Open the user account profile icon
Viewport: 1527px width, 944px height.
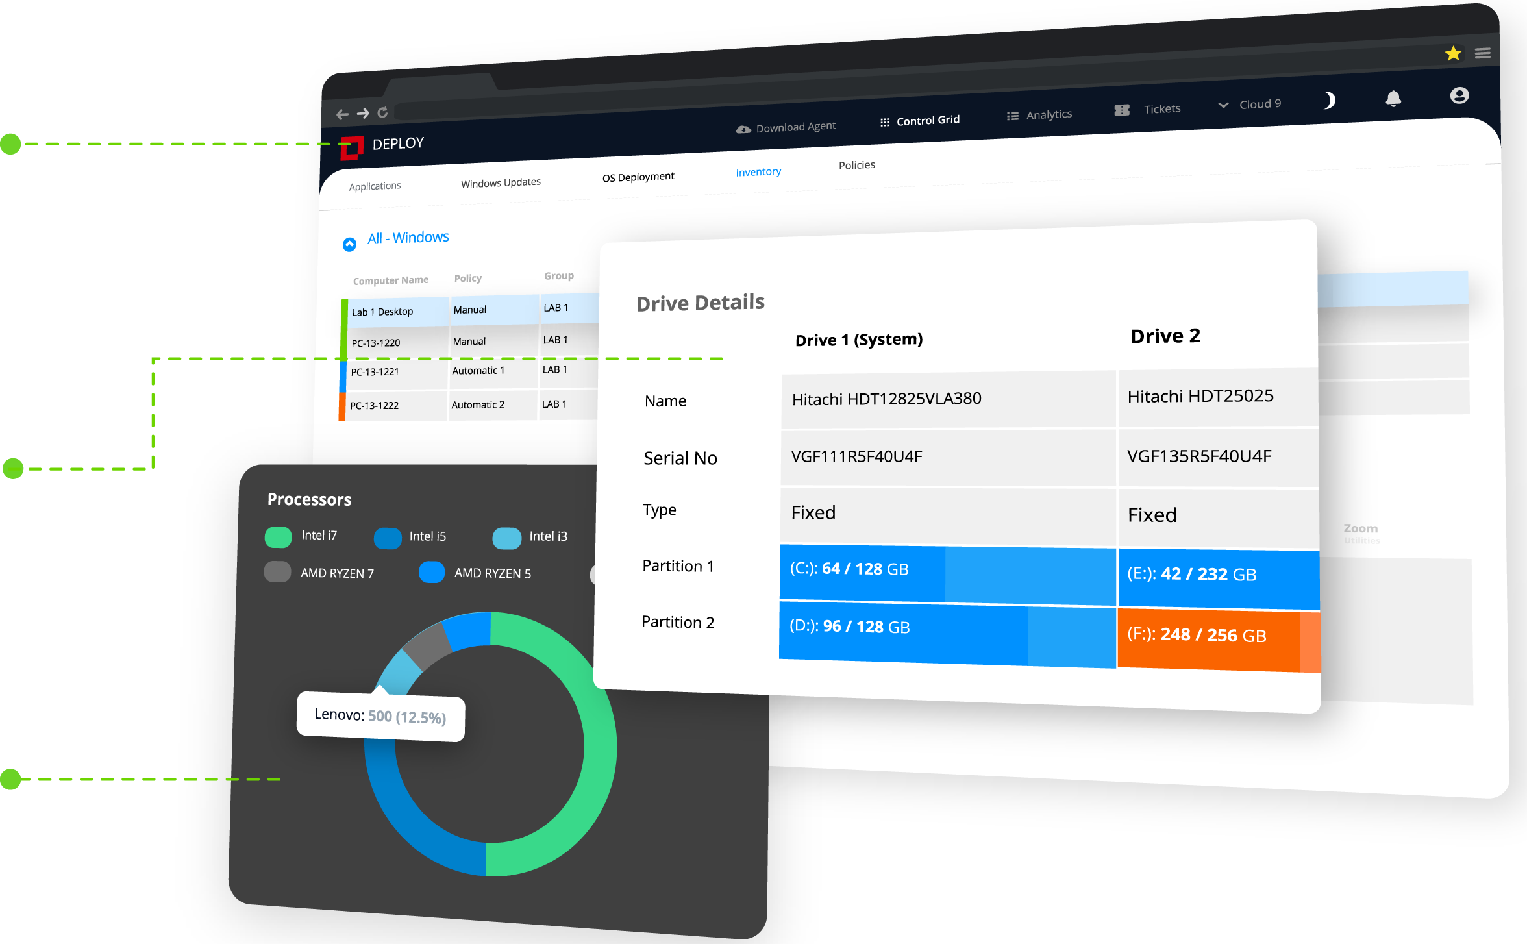click(1459, 95)
